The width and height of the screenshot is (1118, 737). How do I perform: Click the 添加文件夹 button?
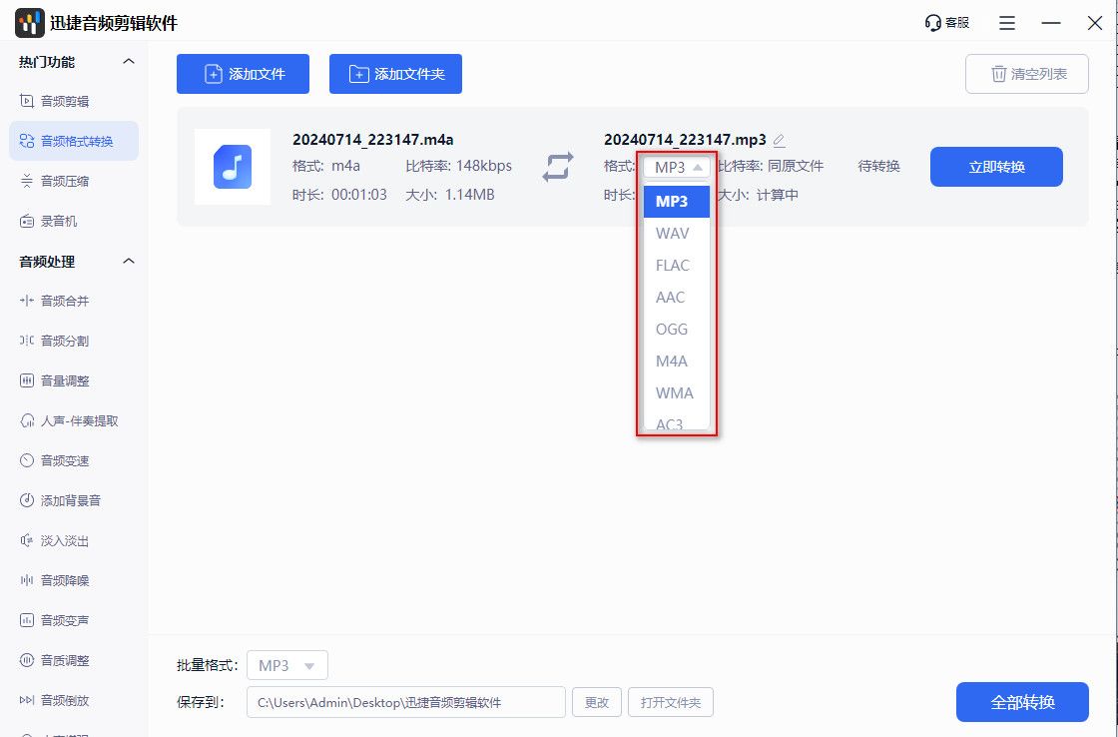pyautogui.click(x=395, y=74)
